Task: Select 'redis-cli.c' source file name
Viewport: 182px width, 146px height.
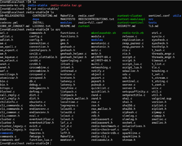Action: [x=100, y=136]
